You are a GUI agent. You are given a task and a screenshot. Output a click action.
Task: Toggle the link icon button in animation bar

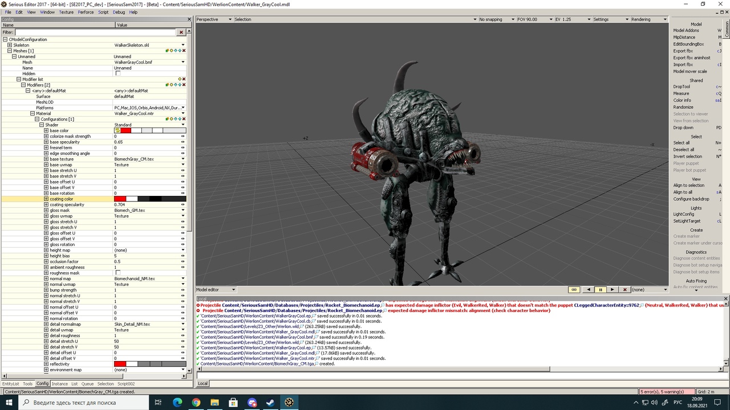[x=574, y=290]
